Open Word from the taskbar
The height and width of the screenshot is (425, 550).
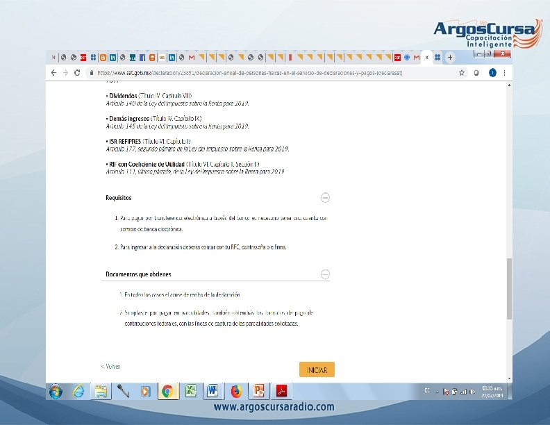pyautogui.click(x=213, y=392)
